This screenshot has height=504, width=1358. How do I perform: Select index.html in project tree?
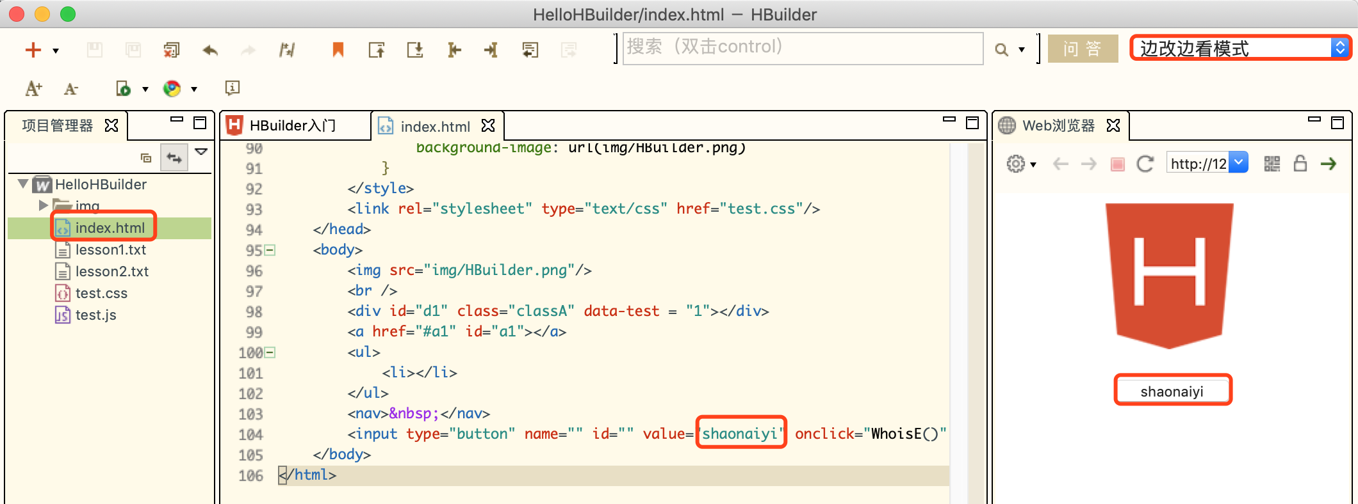point(110,228)
